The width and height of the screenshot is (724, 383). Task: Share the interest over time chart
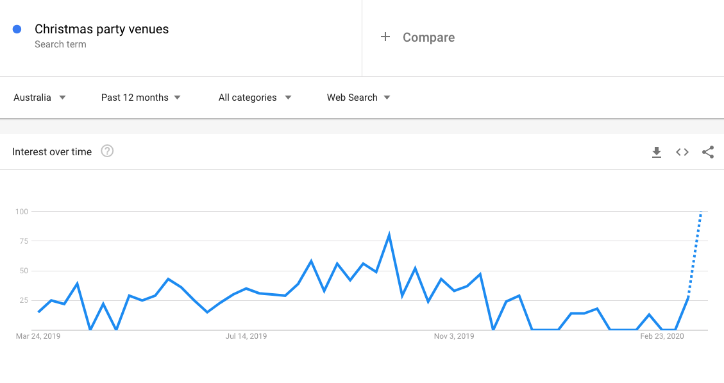point(708,152)
